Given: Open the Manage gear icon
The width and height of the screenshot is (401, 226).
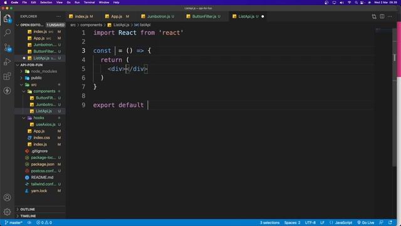Looking at the screenshot, I should click(7, 212).
